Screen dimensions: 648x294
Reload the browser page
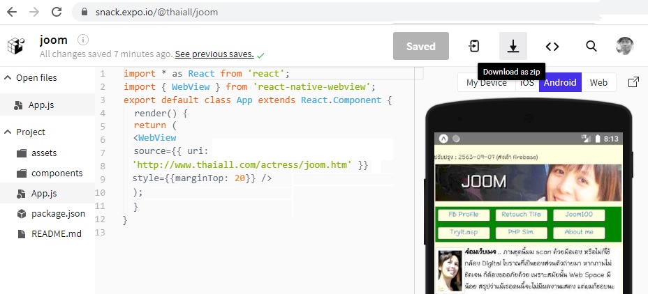click(57, 12)
